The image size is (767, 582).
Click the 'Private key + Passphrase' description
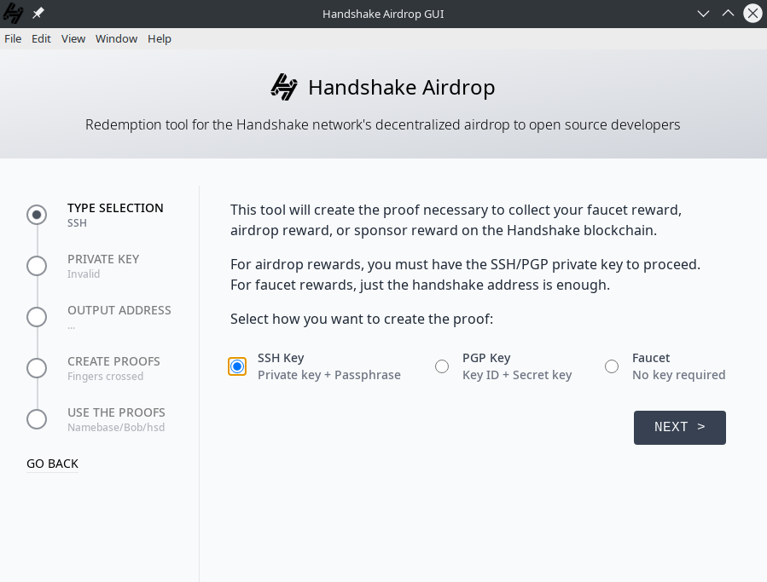(x=329, y=375)
